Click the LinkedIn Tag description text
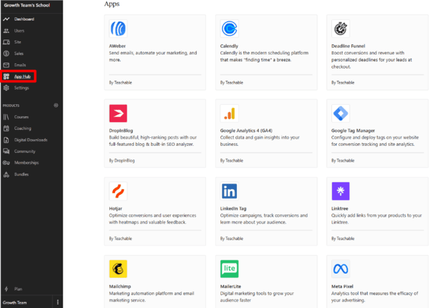 click(264, 218)
